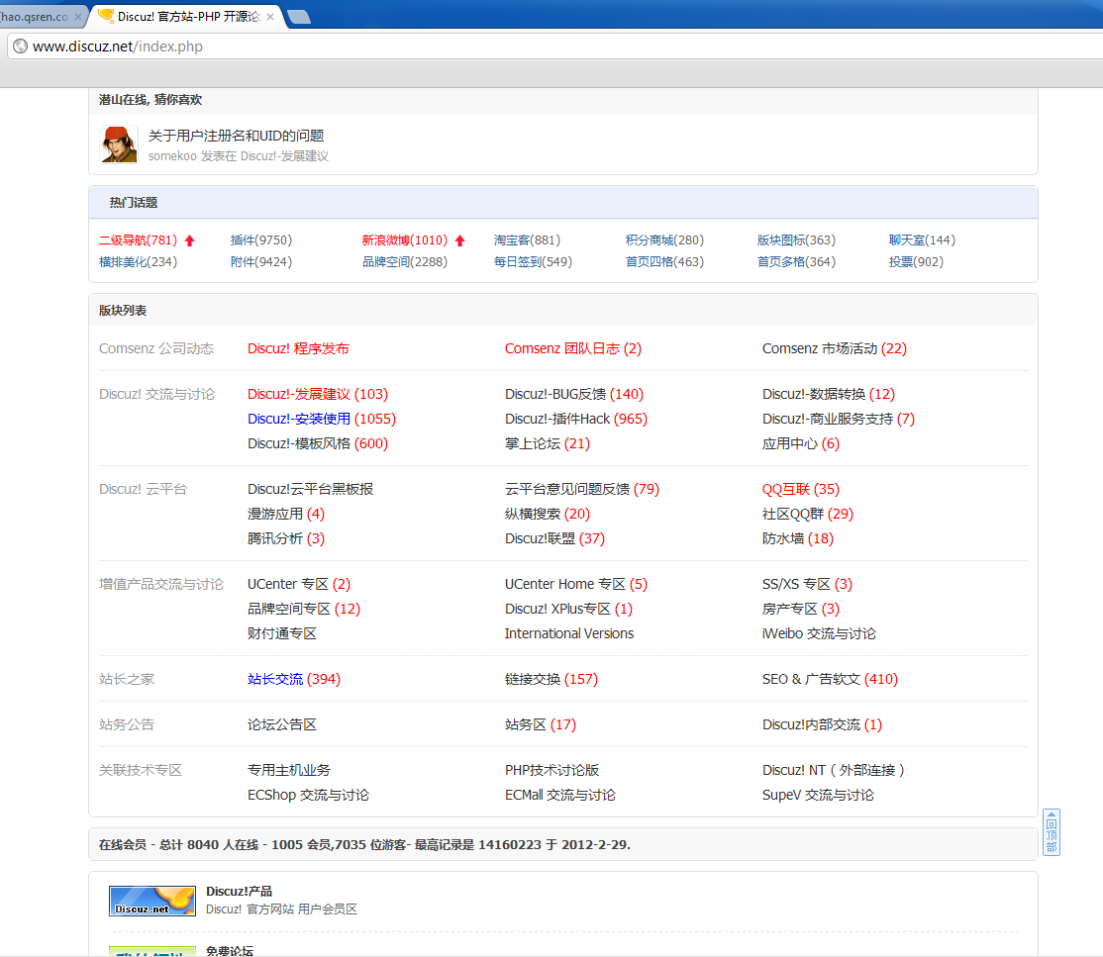Open the SupeV 交流与讨论 forum

tap(818, 796)
